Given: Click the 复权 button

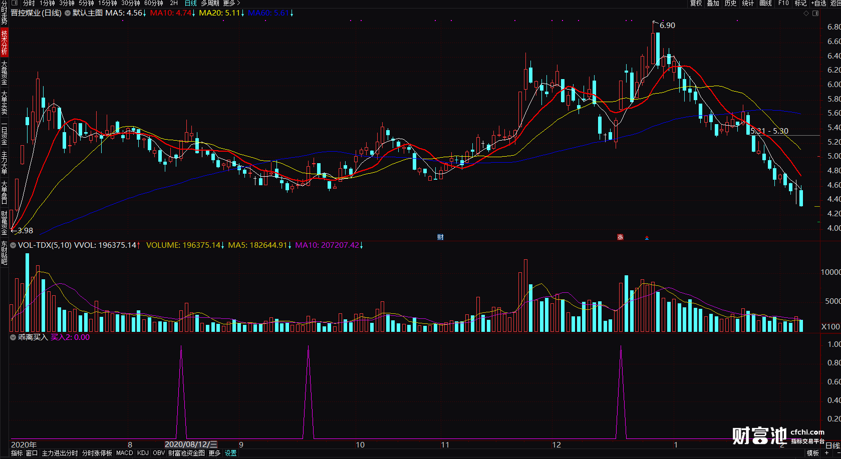Looking at the screenshot, I should pos(696,3).
